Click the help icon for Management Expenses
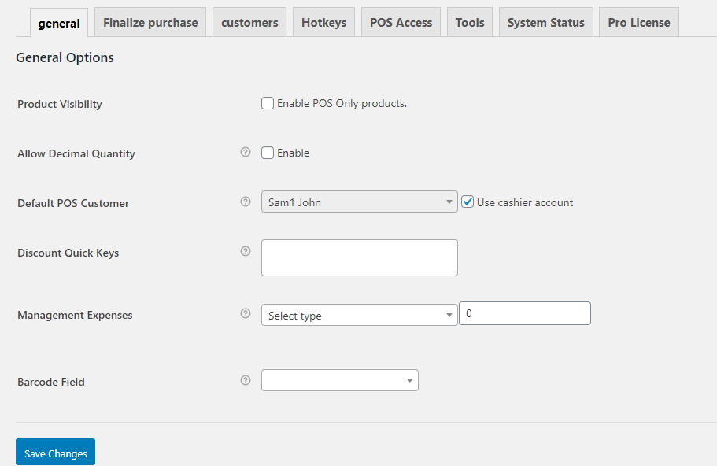This screenshot has height=466, width=717. pyautogui.click(x=245, y=313)
